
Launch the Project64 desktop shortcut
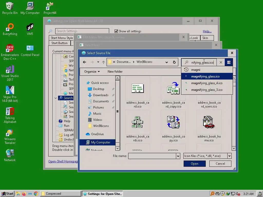pos(50,8)
